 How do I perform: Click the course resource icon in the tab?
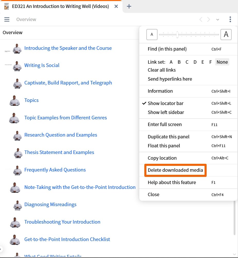coord(6,6)
